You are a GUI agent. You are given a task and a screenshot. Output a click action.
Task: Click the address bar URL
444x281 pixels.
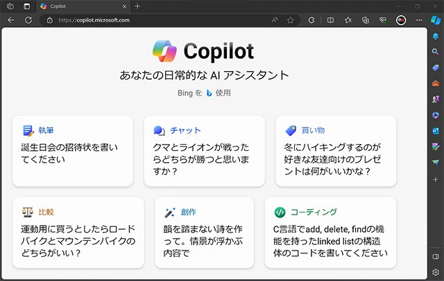[x=94, y=20]
